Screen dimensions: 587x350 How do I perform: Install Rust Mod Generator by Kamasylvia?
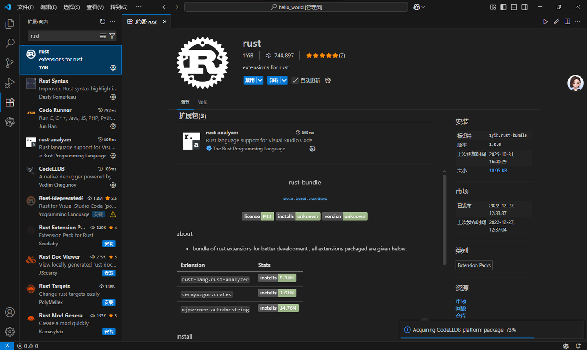pyautogui.click(x=109, y=332)
